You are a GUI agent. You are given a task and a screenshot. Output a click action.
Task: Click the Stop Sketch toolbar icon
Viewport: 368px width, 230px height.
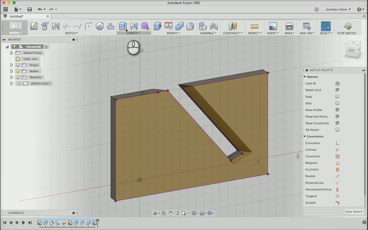(347, 26)
